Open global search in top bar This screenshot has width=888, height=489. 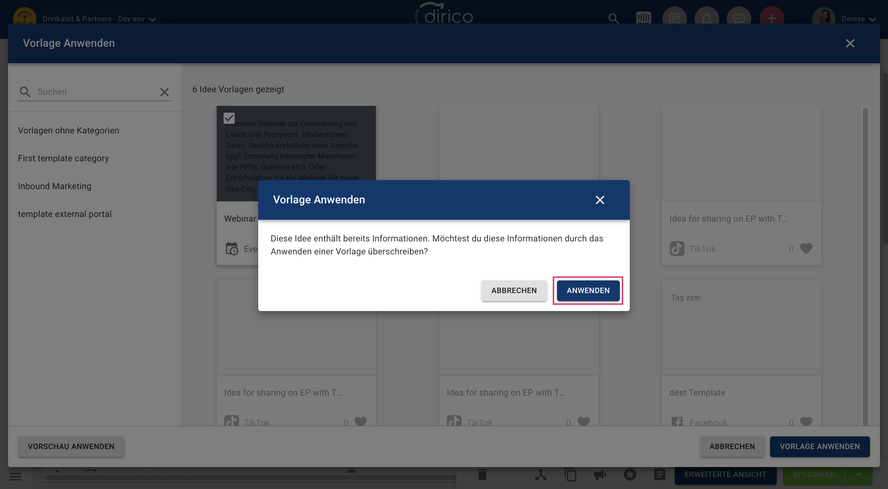[613, 19]
